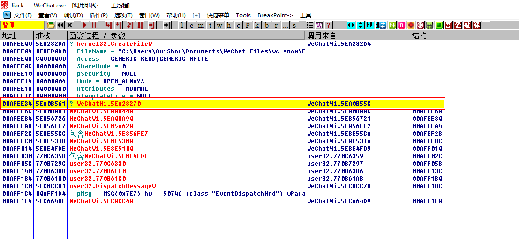Open a file with the folder icon
Image resolution: width=519 pixels, height=239 pixels.
pyautogui.click(x=51, y=25)
